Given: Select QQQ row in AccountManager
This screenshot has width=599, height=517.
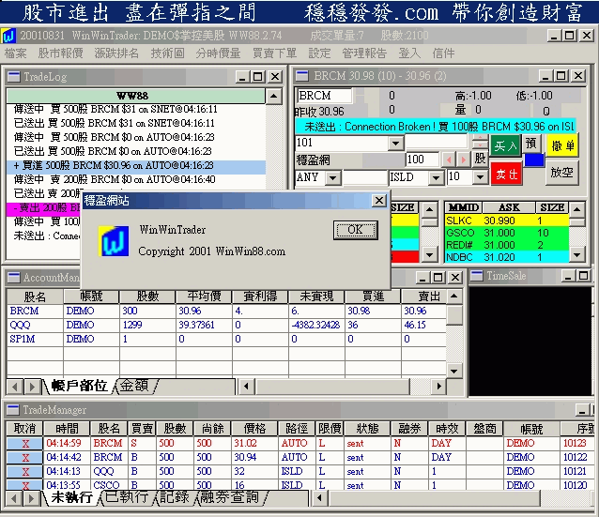Looking at the screenshot, I should (x=226, y=325).
